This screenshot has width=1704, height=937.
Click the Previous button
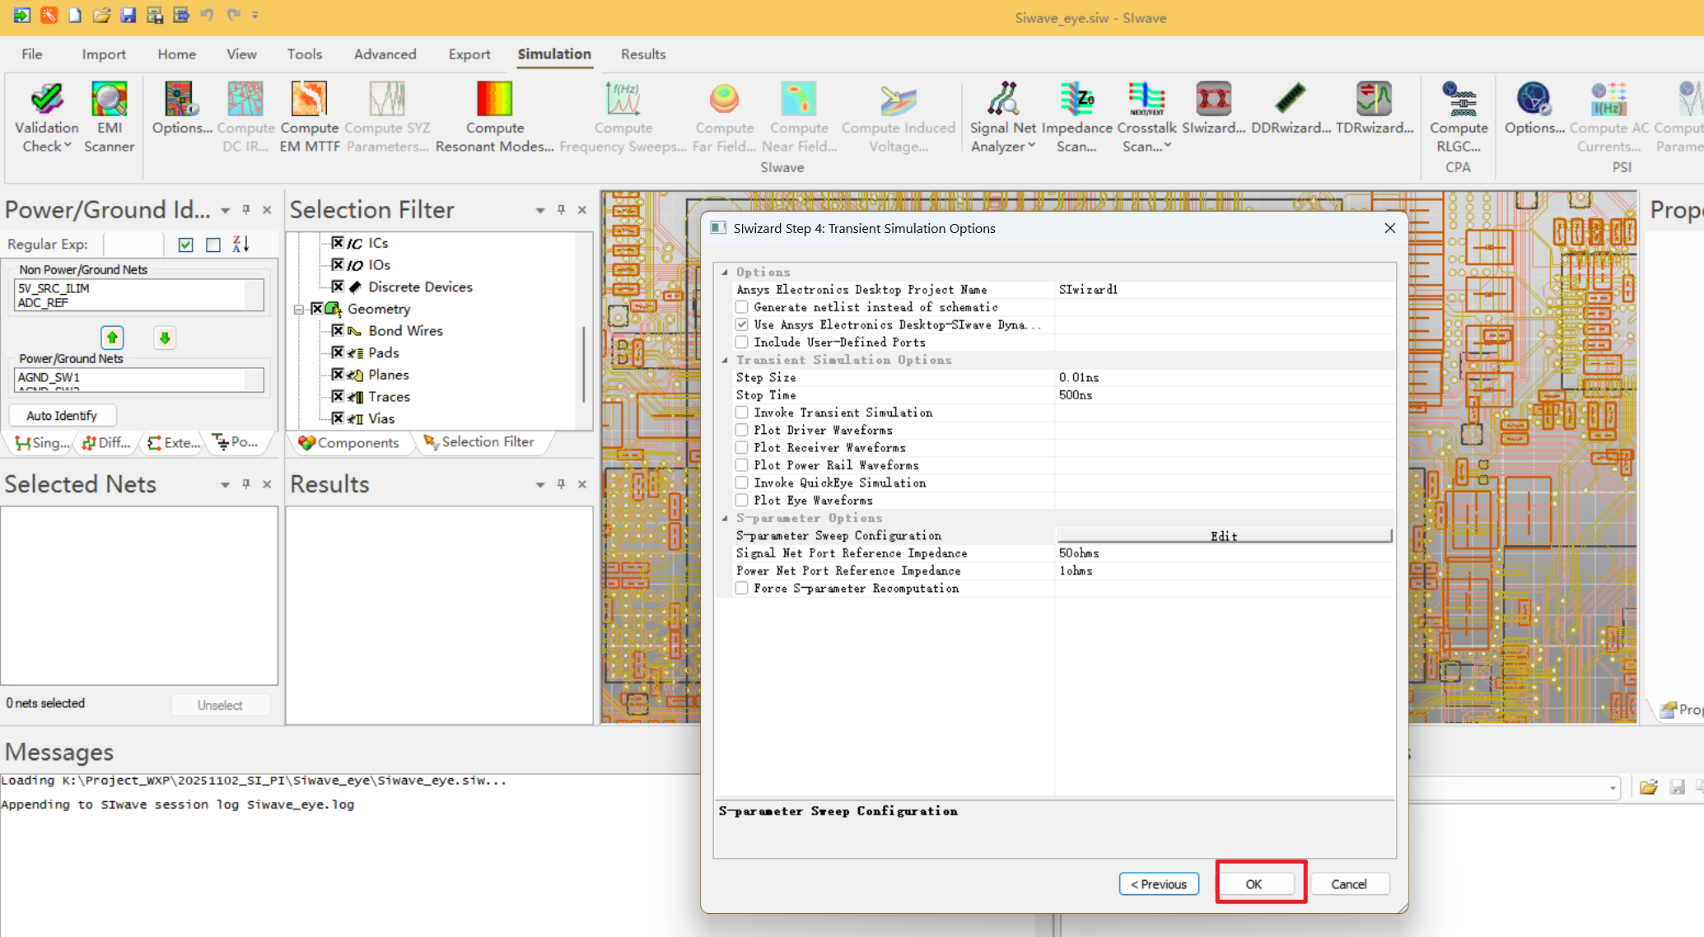[x=1158, y=883]
